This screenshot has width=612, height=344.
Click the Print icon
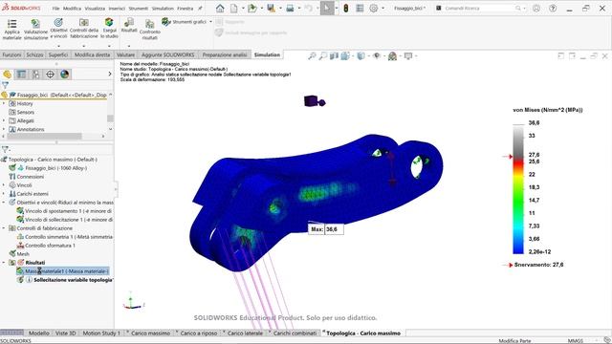point(290,8)
